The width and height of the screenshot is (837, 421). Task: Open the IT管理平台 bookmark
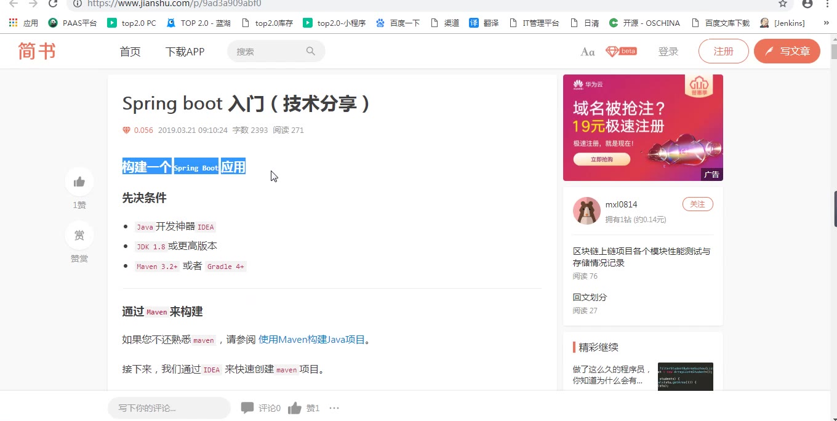click(x=534, y=23)
